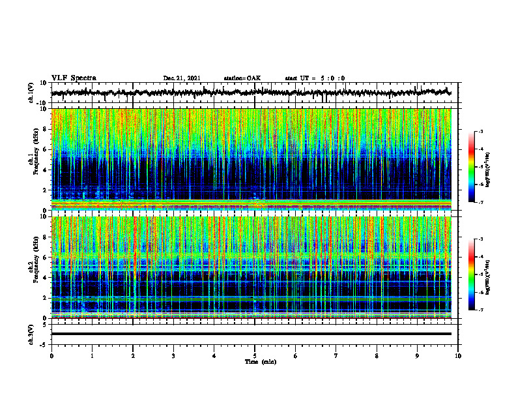Click time axis tick label 7
This screenshot has width=516, height=399.
[336, 356]
